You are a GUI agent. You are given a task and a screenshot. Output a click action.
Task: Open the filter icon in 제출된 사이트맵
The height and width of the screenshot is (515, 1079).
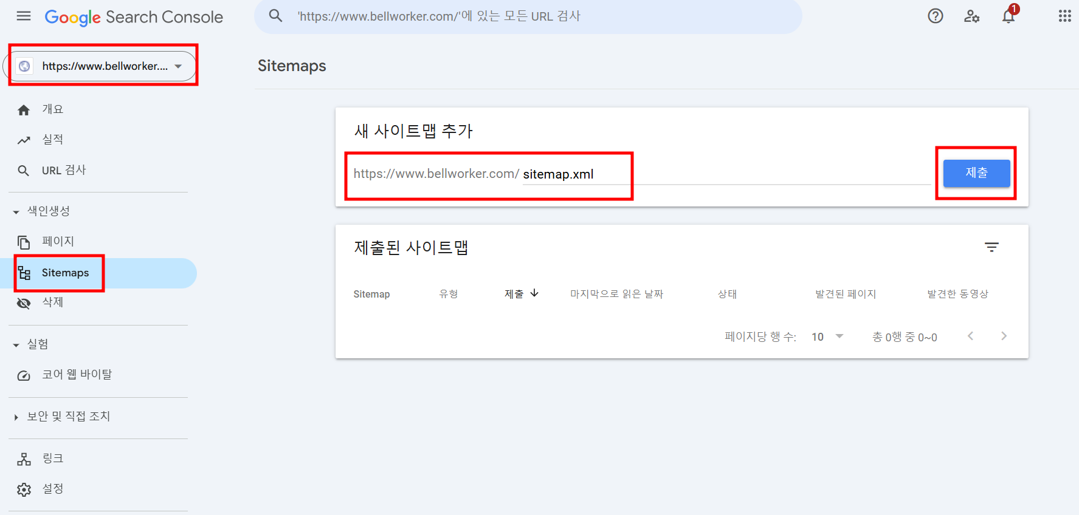coord(991,247)
